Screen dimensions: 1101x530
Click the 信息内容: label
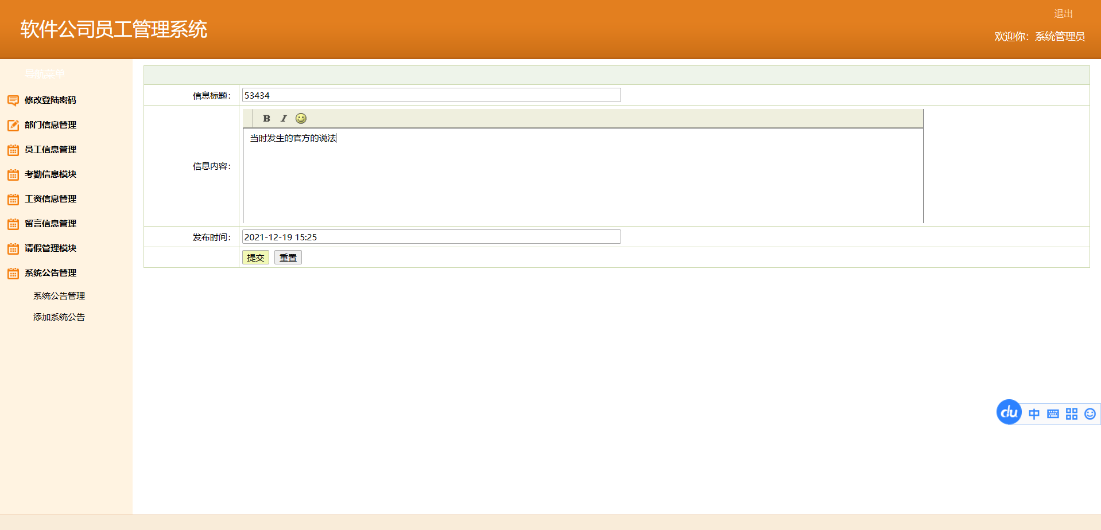tap(212, 166)
